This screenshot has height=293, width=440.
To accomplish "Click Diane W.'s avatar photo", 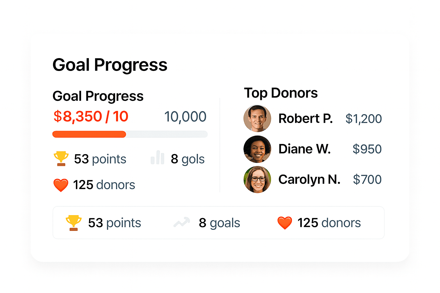I will 257,149.
